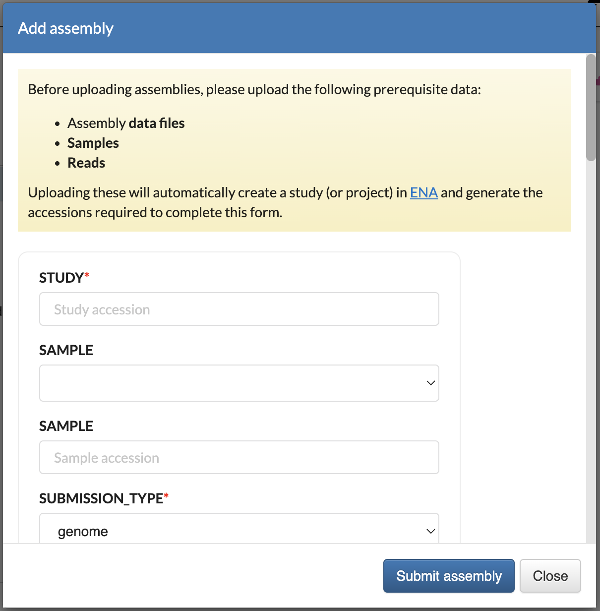
Task: Select the Samples bullet item text
Action: pos(93,143)
